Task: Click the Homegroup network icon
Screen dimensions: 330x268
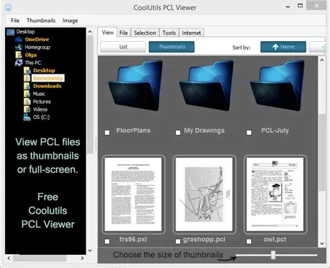Action: point(19,47)
